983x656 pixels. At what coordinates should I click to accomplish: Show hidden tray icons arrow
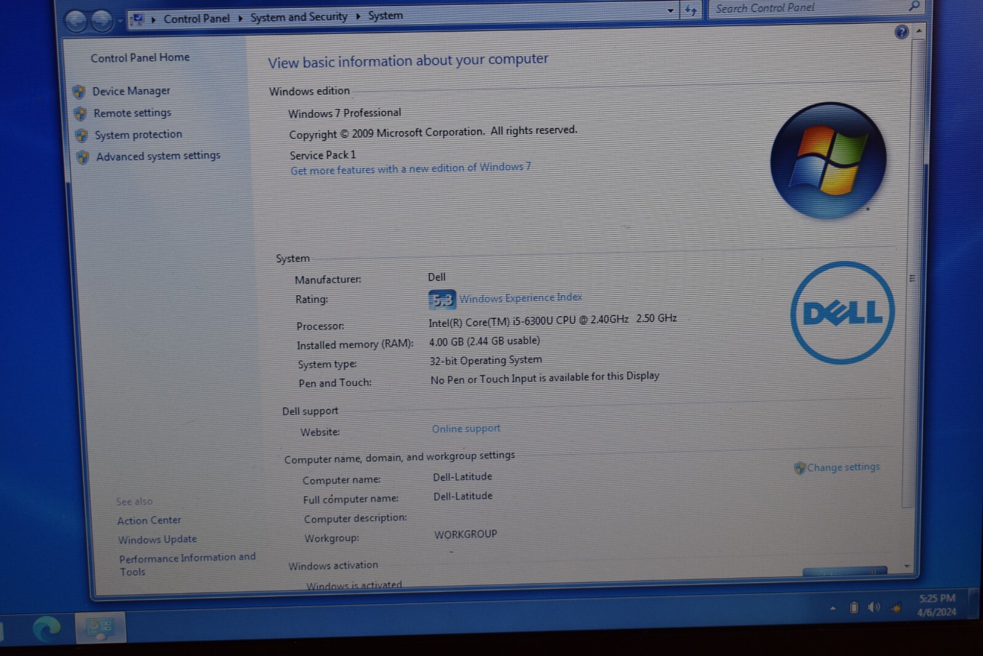(x=833, y=608)
